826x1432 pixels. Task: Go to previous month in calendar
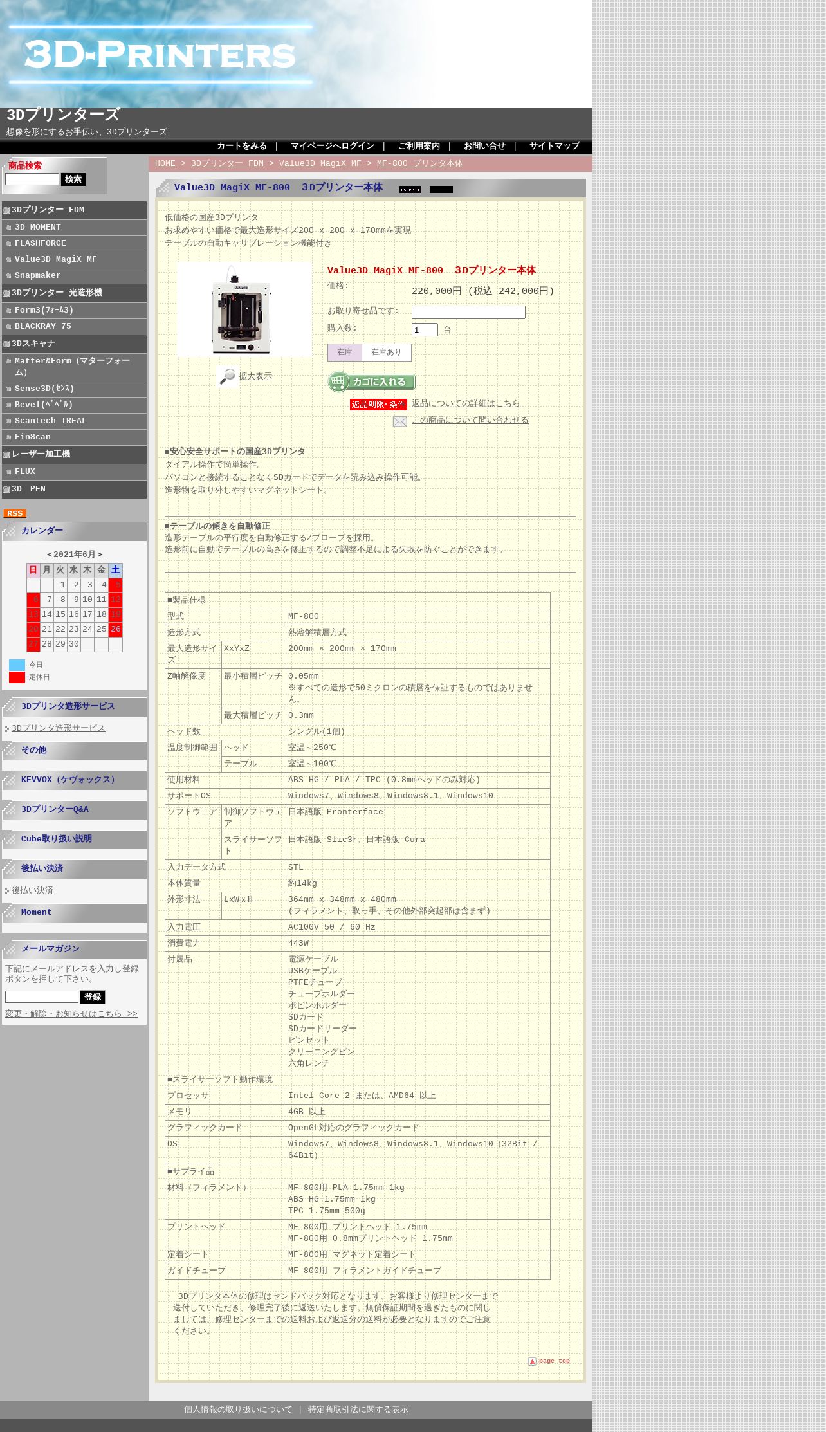[x=49, y=555]
